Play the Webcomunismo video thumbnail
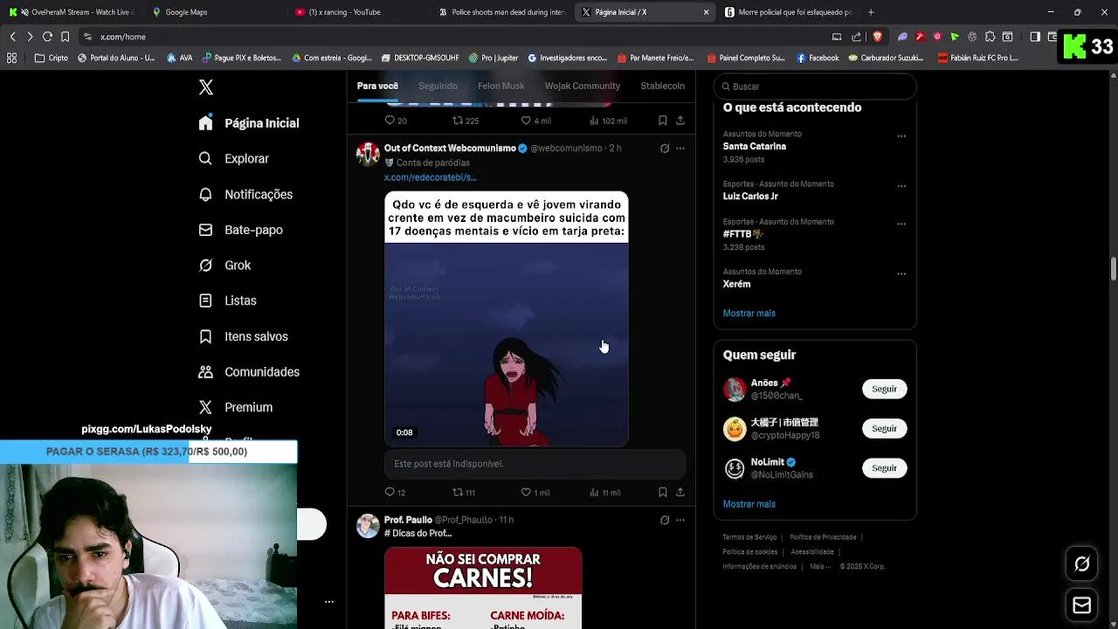 point(507,319)
